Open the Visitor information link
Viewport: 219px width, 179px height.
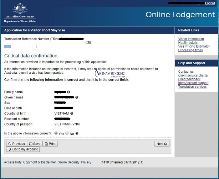pos(191,39)
